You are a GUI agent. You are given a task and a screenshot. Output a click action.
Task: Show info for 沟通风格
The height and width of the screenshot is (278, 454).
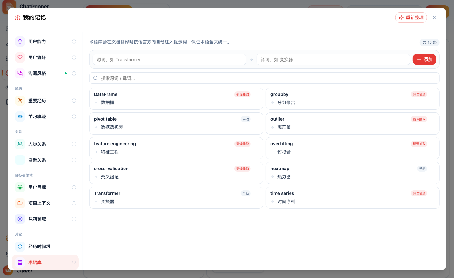click(x=74, y=73)
